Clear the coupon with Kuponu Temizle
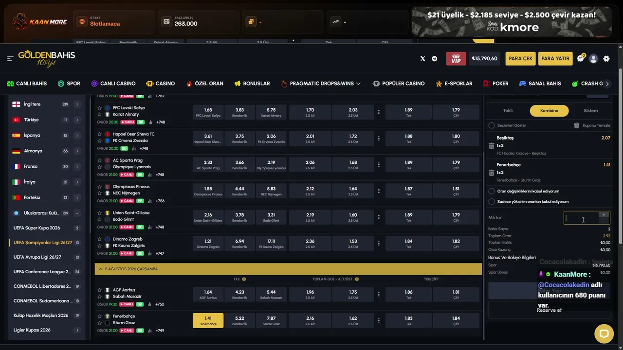 point(592,125)
